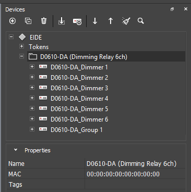Select D0610-DA_Dimmer 3 in tree
The image size is (191, 192).
[x=79, y=88]
